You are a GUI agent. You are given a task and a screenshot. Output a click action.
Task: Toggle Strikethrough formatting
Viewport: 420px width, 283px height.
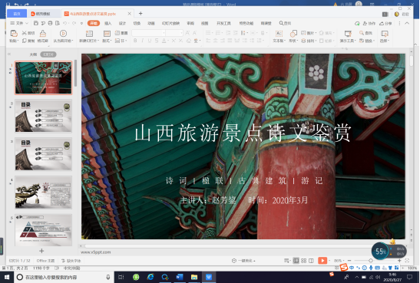(157, 41)
